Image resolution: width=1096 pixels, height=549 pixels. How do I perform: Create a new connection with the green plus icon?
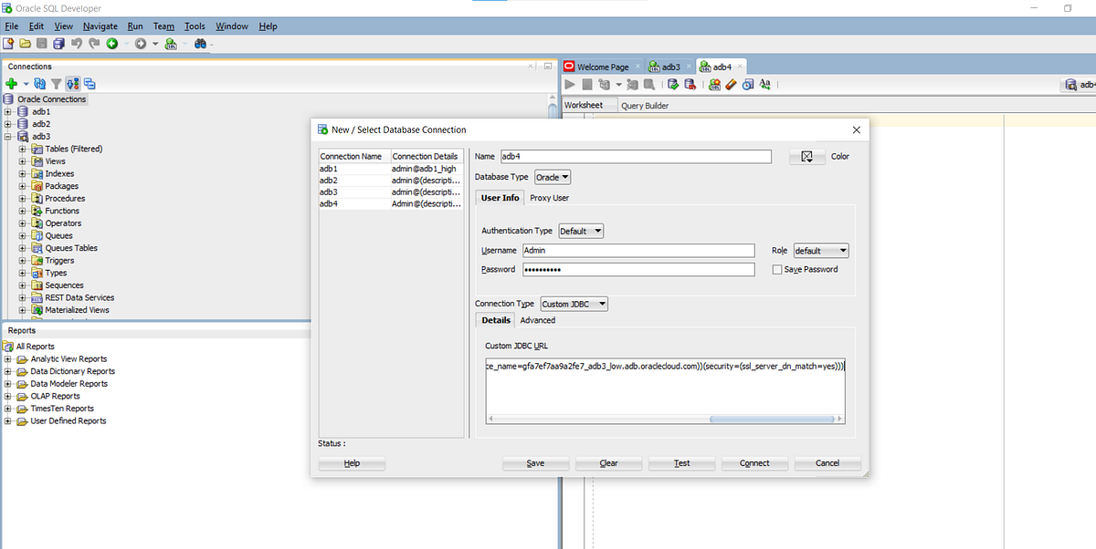click(x=13, y=83)
